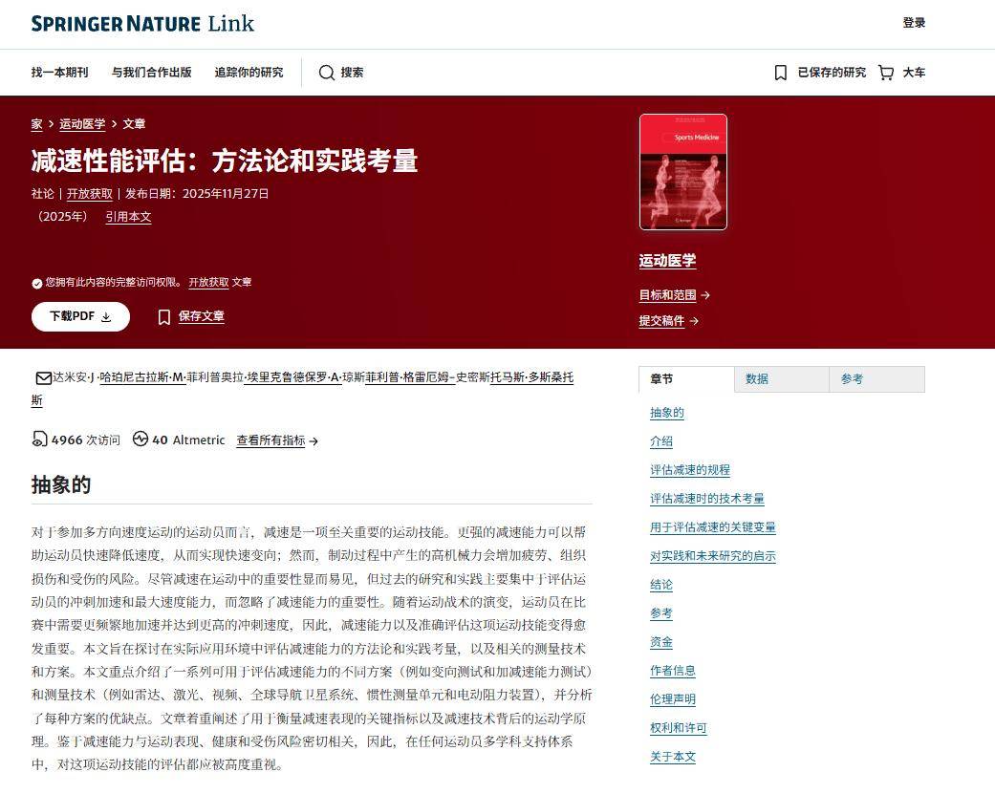
Task: Click the bookmark icon beside 保存文章
Action: click(x=164, y=317)
